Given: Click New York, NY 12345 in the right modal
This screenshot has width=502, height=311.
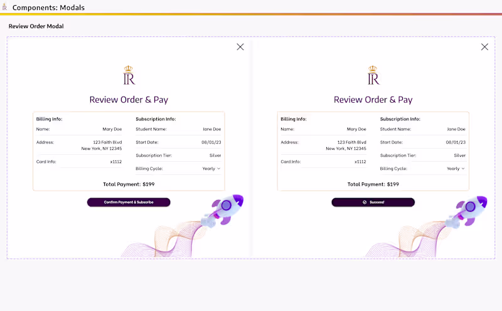Looking at the screenshot, I should click(346, 149).
